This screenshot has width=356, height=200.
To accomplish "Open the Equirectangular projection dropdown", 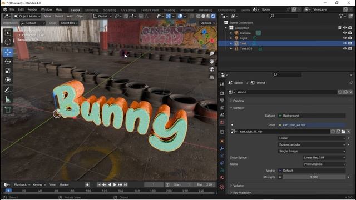I will tap(311, 144).
